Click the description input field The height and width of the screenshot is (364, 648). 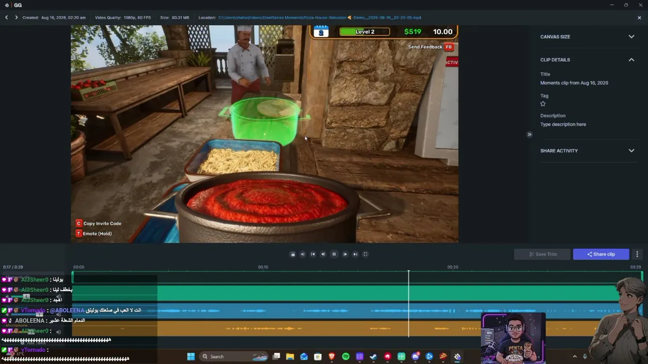coord(563,124)
